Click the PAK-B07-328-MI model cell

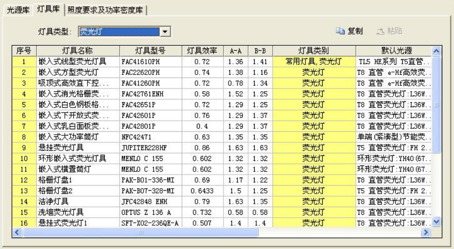pyautogui.click(x=150, y=191)
